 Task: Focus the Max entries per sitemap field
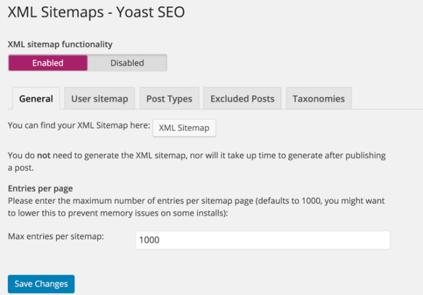[262, 240]
